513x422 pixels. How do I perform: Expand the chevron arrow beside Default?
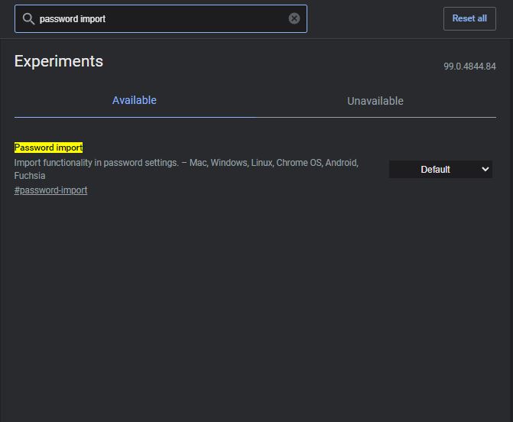point(485,169)
